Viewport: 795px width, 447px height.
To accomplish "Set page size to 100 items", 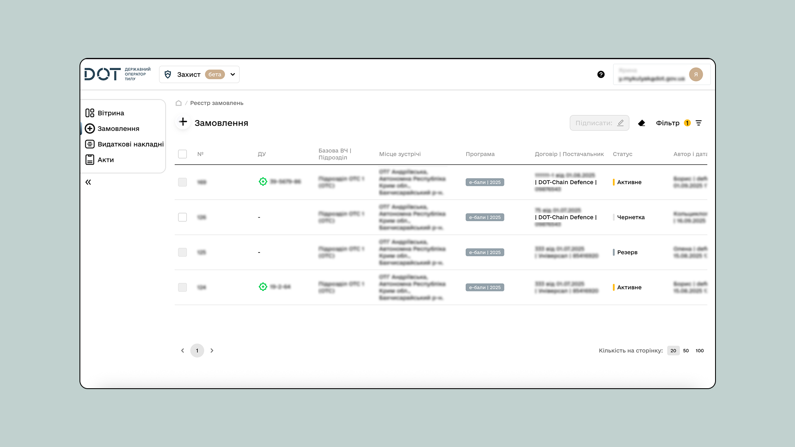I will [699, 351].
